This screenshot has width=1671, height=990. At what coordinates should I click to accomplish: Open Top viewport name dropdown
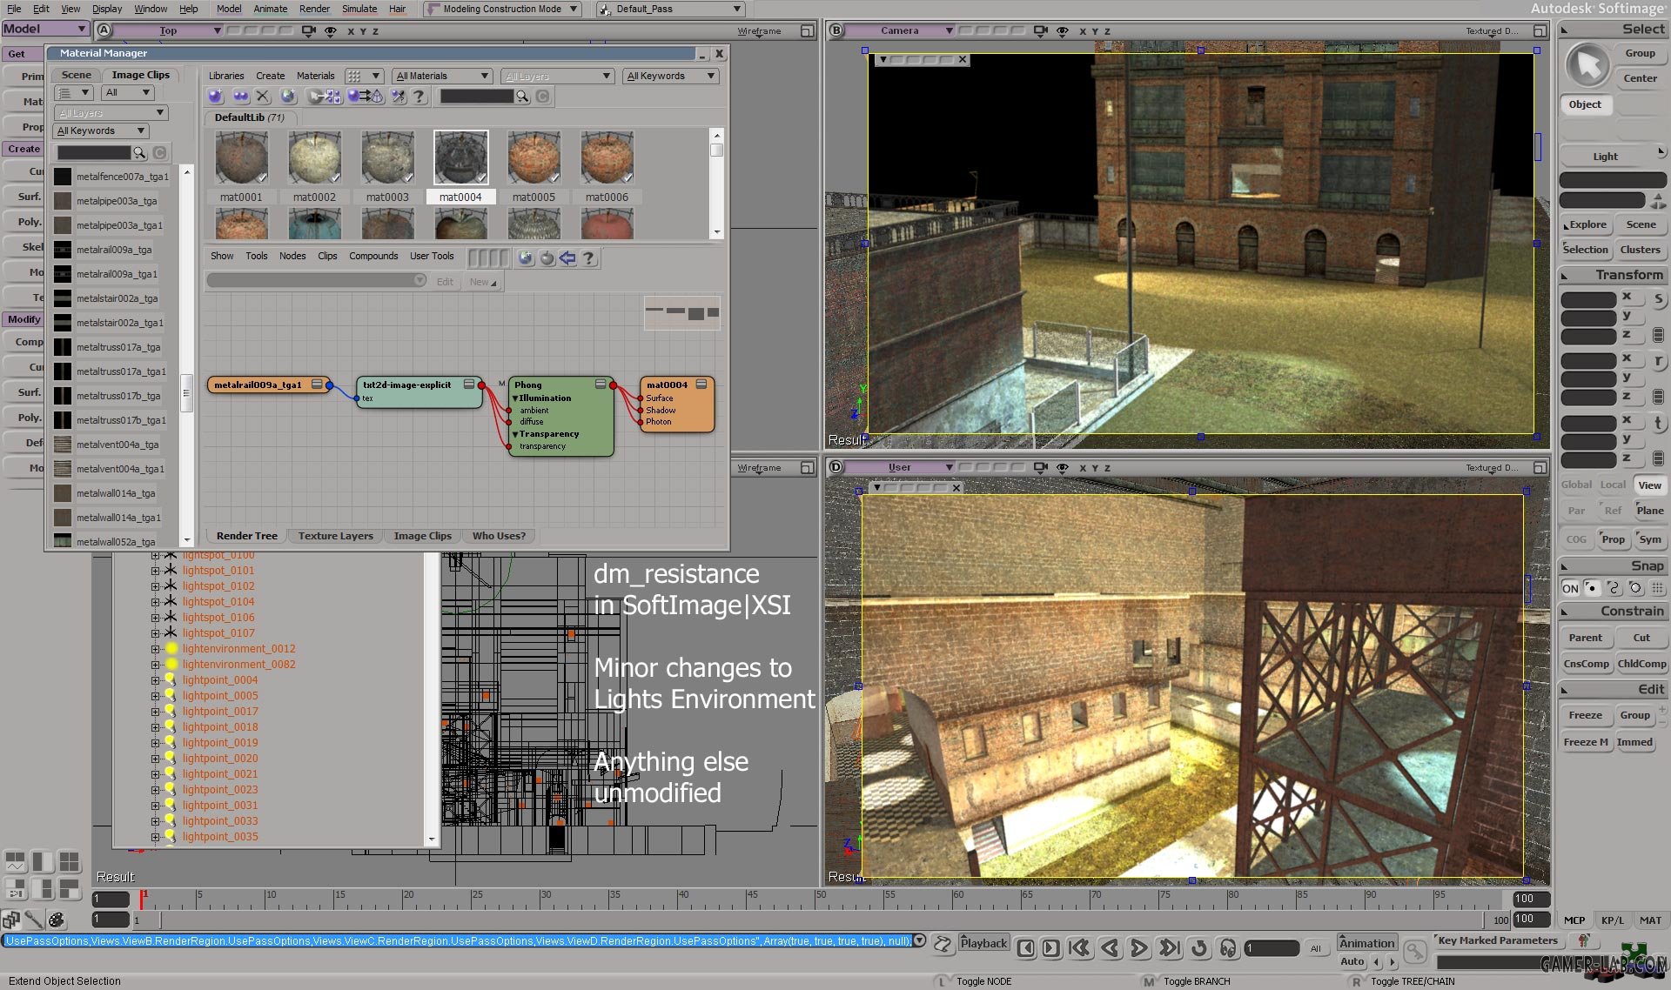coord(169,30)
